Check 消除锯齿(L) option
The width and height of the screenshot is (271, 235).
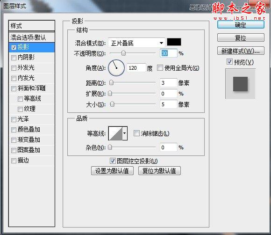[x=136, y=133]
